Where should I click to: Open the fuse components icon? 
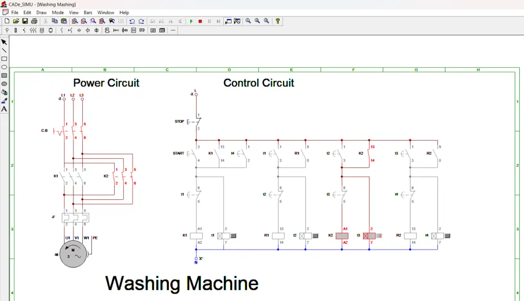(x=16, y=30)
